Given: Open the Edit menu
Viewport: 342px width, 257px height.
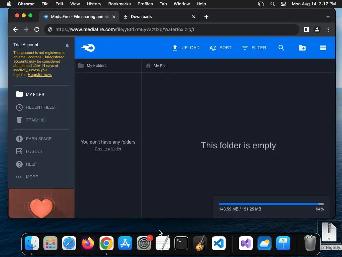Looking at the screenshot, I should pyautogui.click(x=59, y=4).
